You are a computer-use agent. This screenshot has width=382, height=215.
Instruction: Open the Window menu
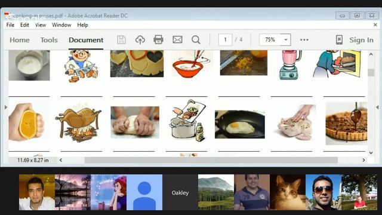(61, 25)
